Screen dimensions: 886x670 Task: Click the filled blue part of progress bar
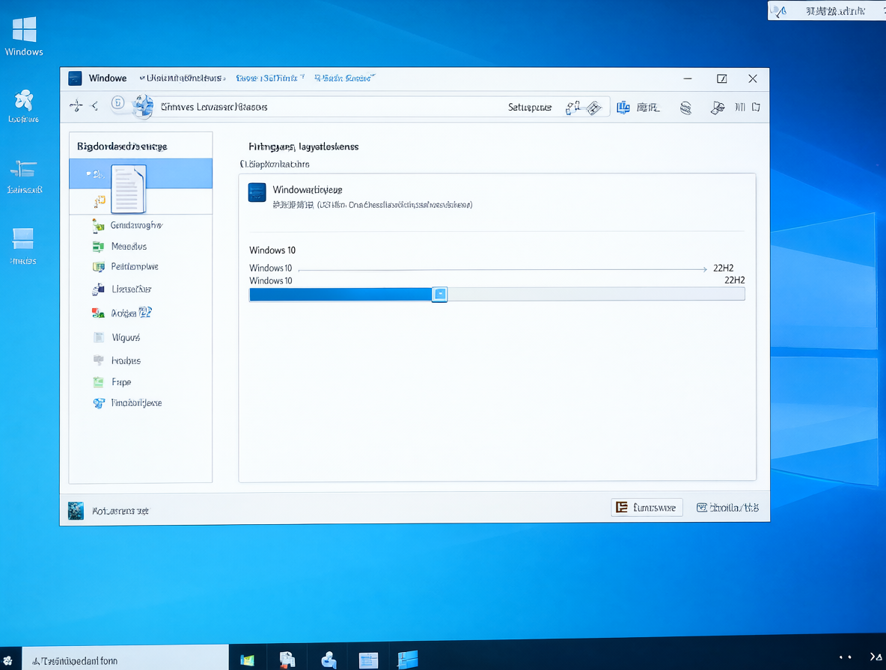click(x=340, y=294)
